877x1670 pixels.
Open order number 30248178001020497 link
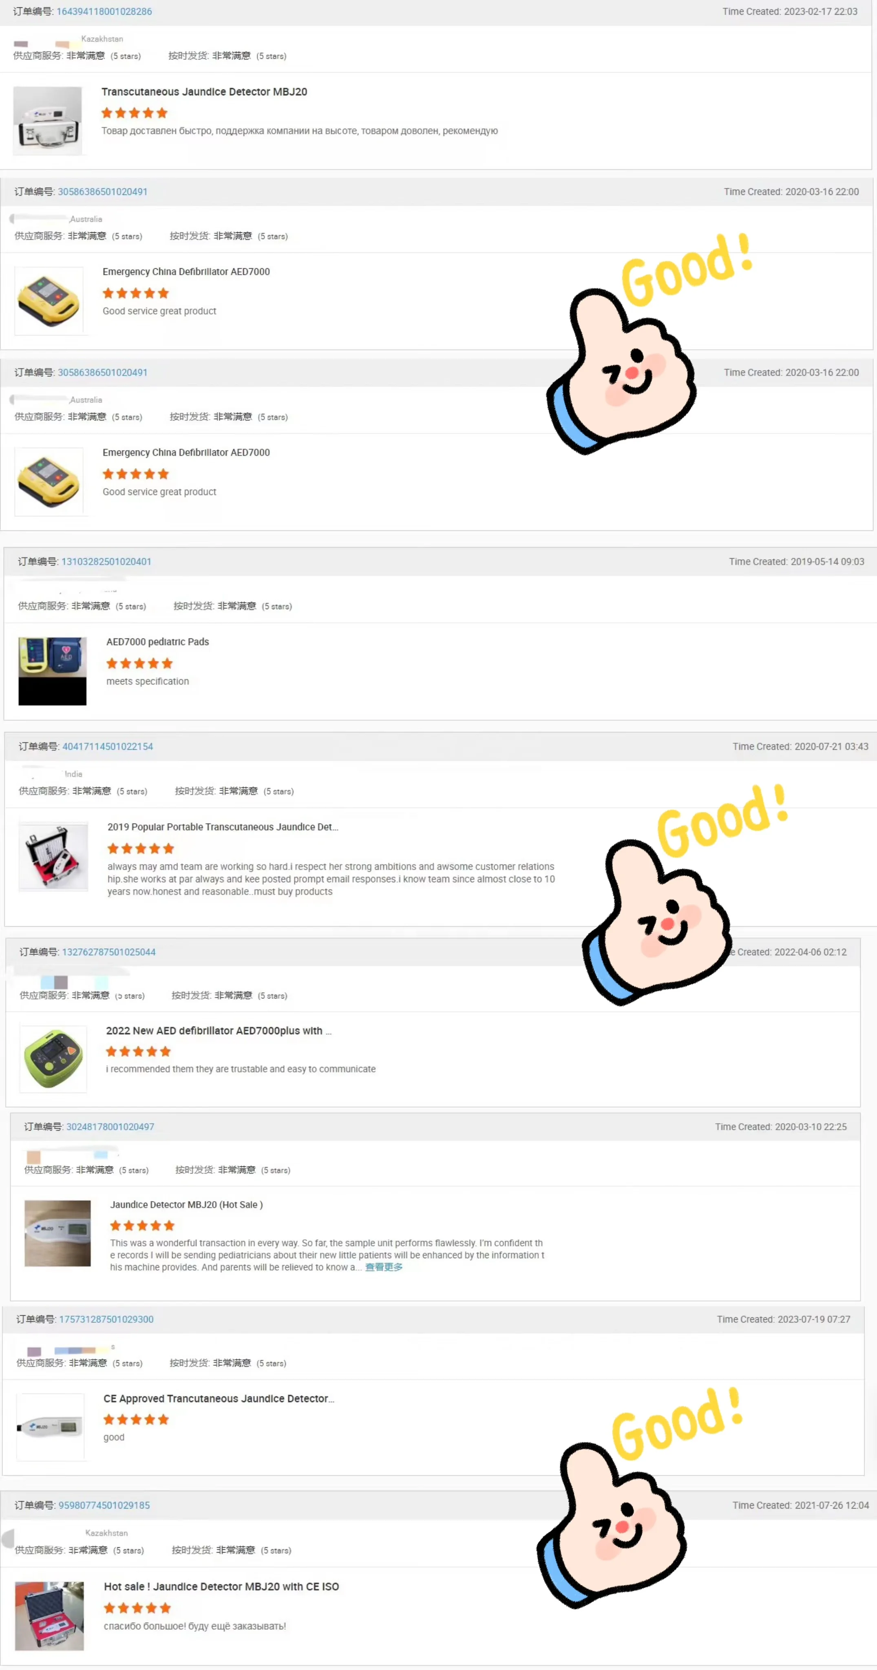[110, 1127]
